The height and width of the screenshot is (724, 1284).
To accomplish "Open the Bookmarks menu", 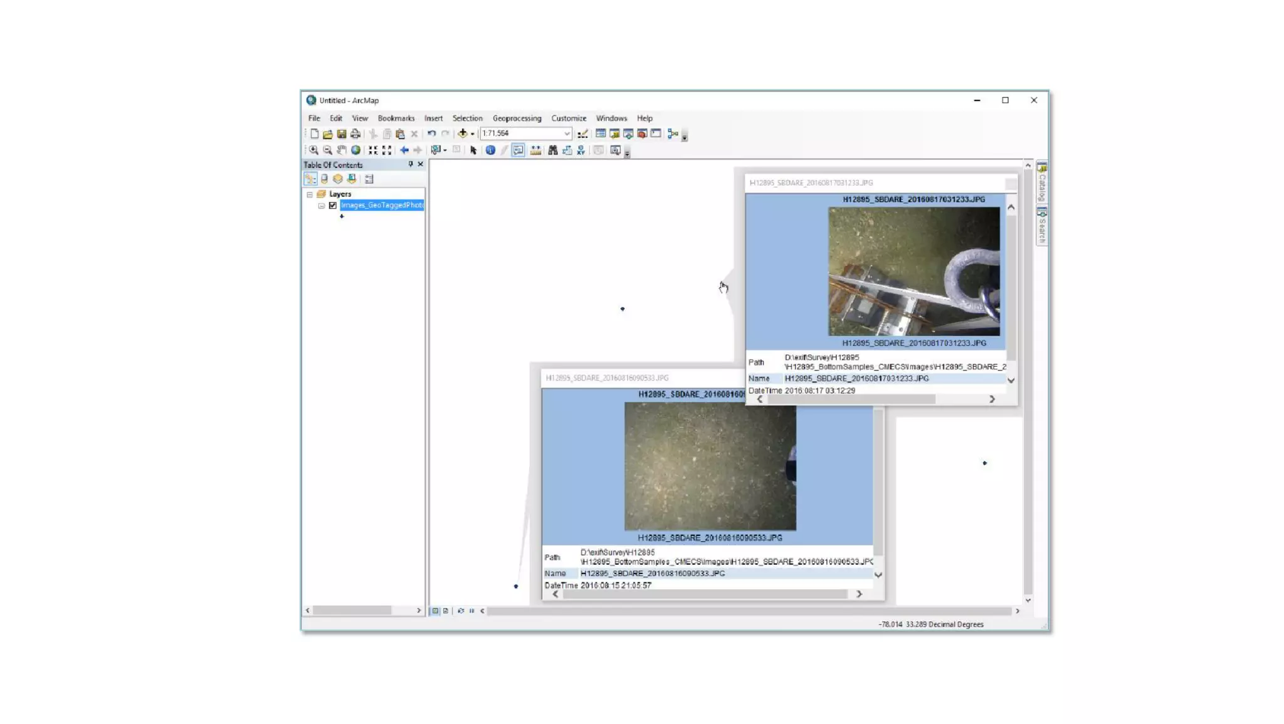I will (x=396, y=118).
